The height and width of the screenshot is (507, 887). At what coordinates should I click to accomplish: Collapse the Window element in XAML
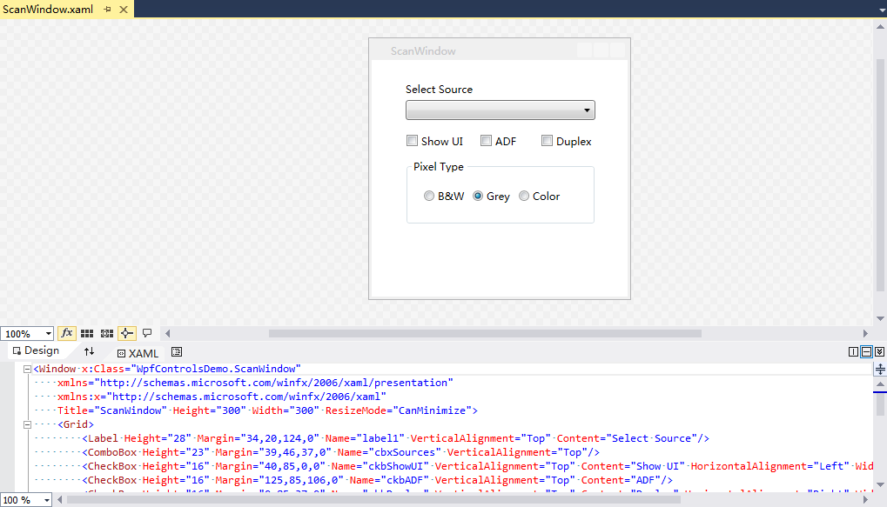(28, 370)
